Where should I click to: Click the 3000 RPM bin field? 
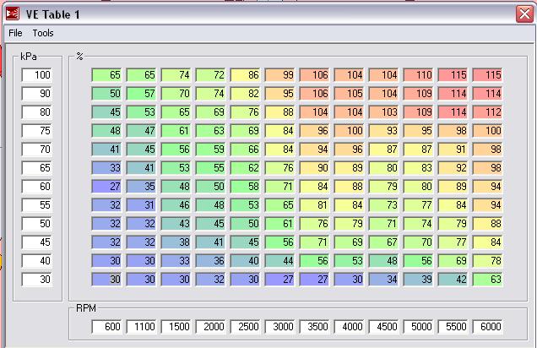(x=280, y=327)
